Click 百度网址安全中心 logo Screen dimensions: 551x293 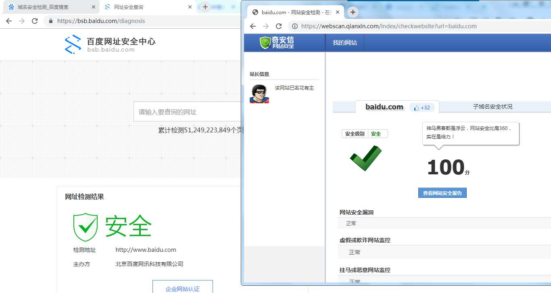tap(110, 44)
